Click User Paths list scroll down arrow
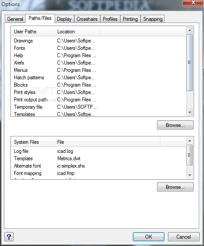 point(190,112)
